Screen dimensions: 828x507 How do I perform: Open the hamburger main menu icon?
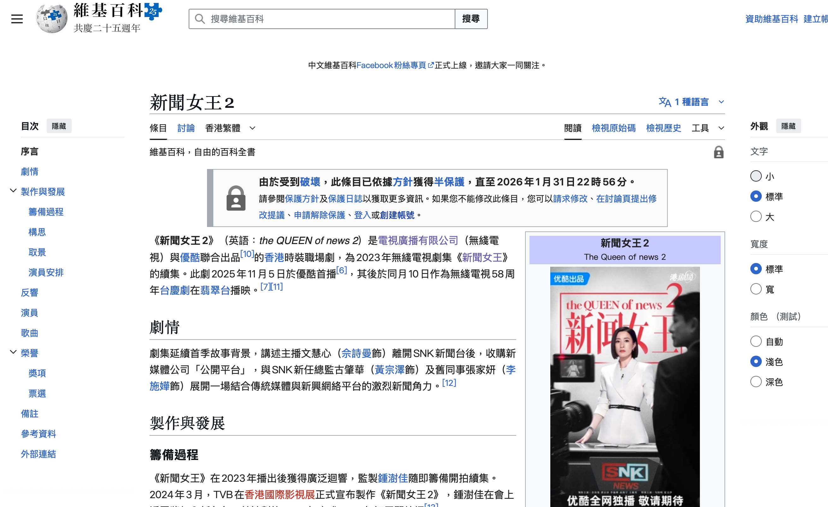point(17,19)
